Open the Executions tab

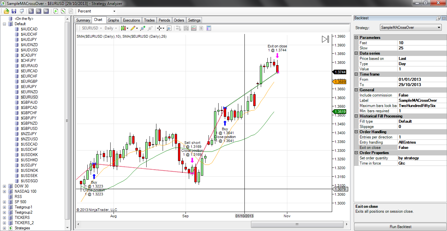pyautogui.click(x=132, y=20)
